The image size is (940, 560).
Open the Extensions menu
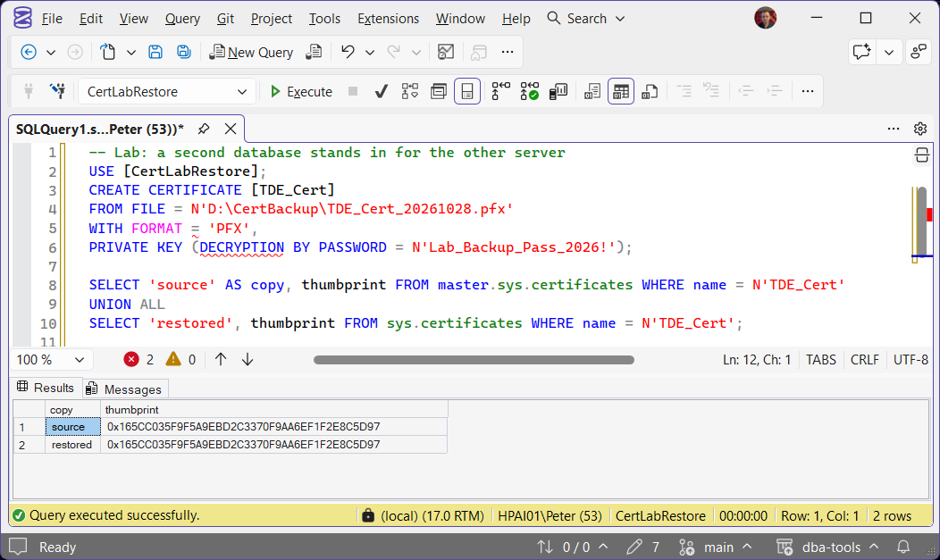[x=389, y=19]
